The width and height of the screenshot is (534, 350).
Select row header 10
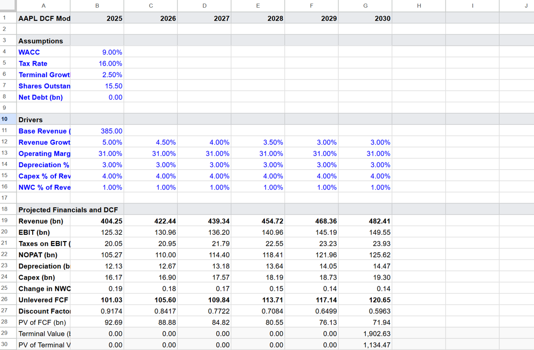point(8,119)
